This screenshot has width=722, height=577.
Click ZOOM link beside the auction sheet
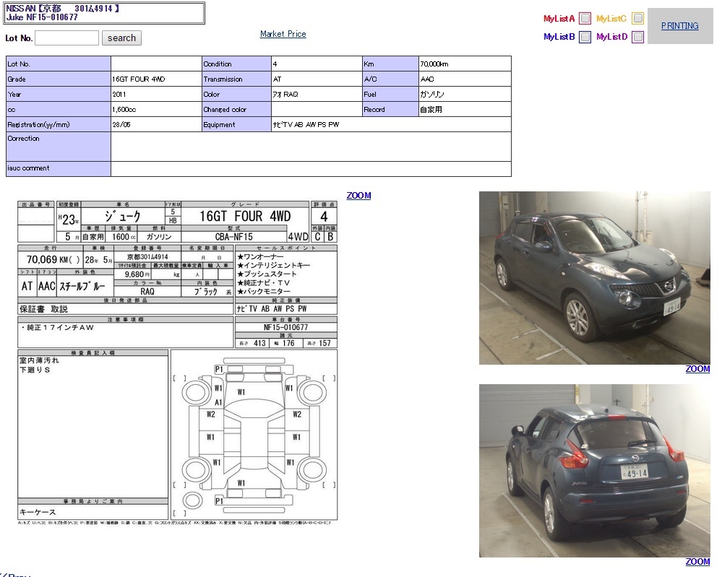click(x=358, y=196)
